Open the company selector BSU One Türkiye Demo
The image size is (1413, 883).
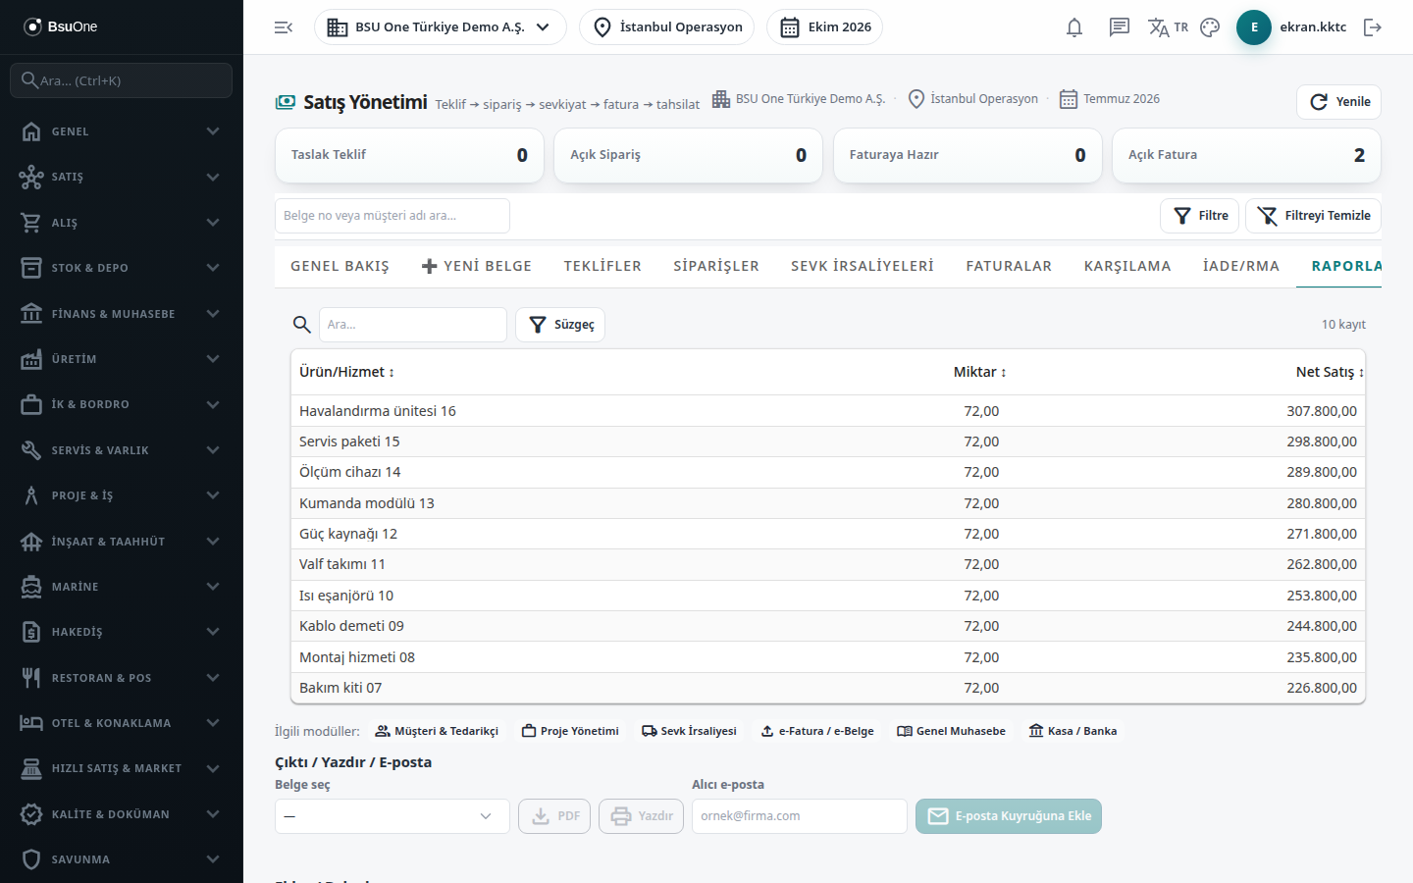[x=441, y=27]
